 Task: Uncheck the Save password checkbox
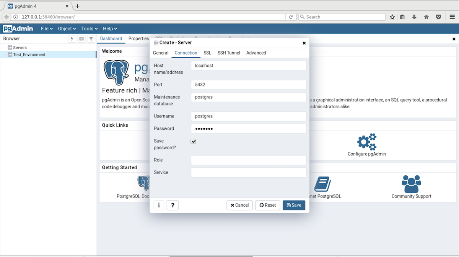click(193, 141)
